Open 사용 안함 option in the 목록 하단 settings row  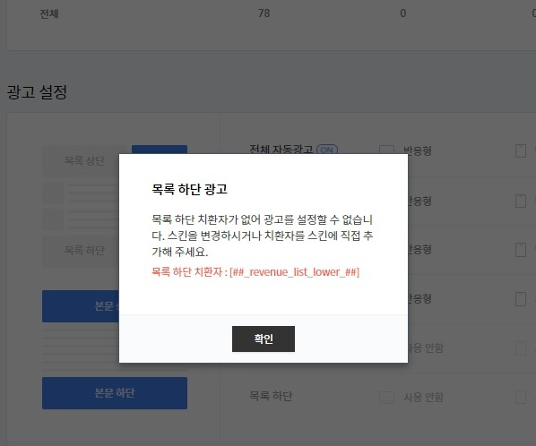[x=423, y=397]
